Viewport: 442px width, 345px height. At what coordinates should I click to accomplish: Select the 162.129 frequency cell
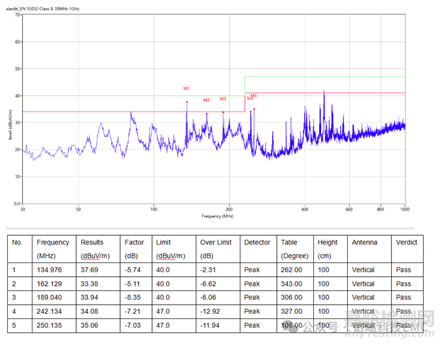(49, 284)
